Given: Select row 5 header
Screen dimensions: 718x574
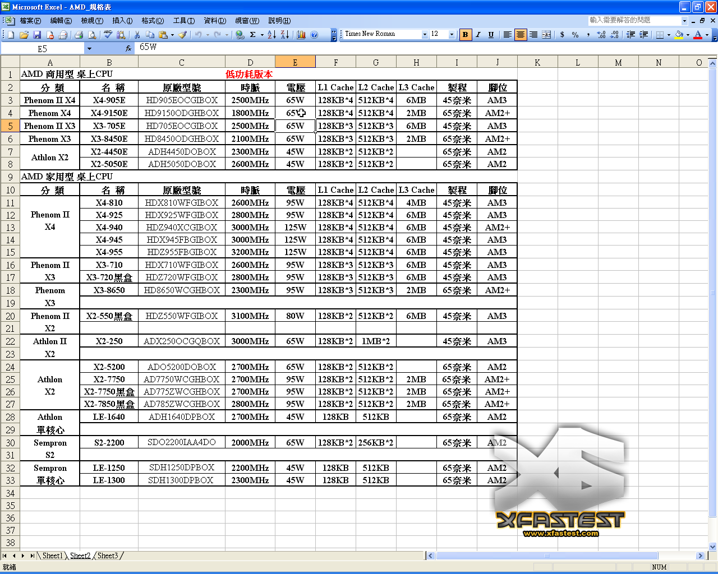Looking at the screenshot, I should (x=10, y=126).
